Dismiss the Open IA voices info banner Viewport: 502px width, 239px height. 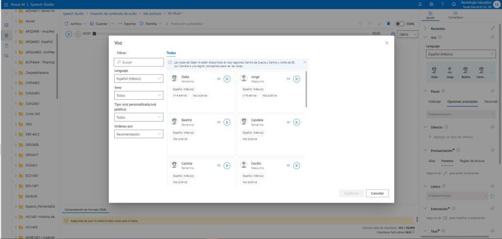[304, 63]
